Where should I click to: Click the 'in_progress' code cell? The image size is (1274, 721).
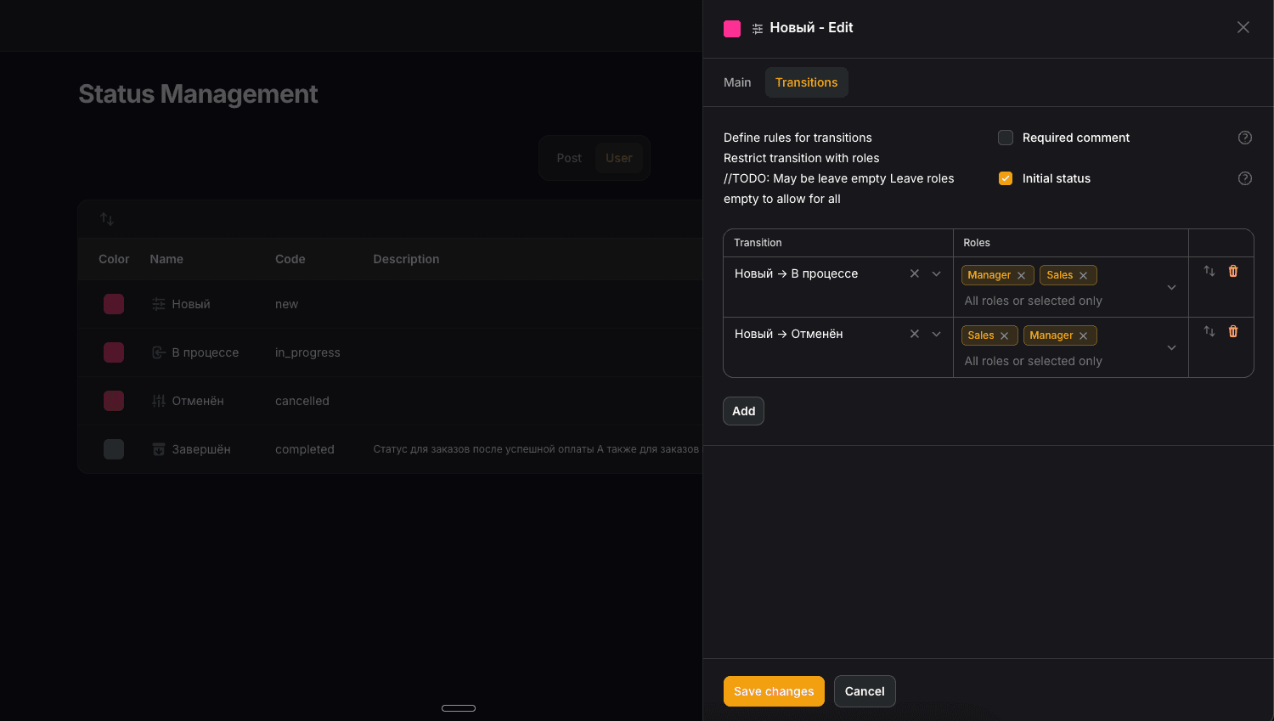click(307, 352)
